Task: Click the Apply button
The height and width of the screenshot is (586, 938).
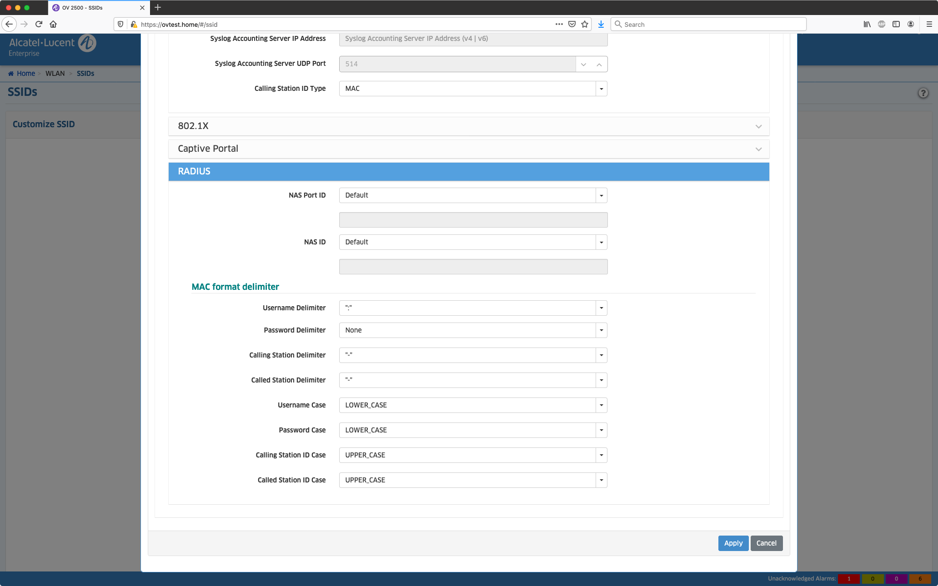Action: click(x=733, y=543)
